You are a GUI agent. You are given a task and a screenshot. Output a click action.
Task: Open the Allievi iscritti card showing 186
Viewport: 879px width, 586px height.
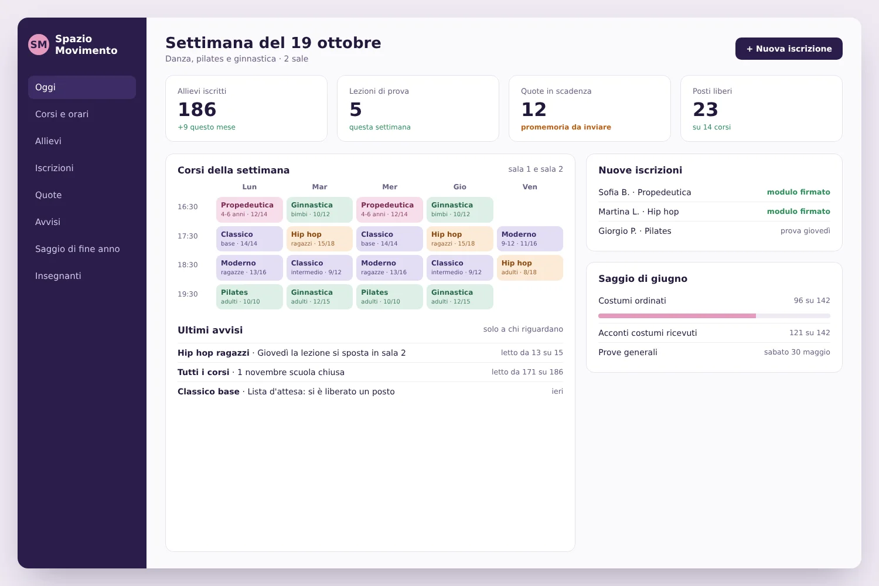pyautogui.click(x=246, y=108)
